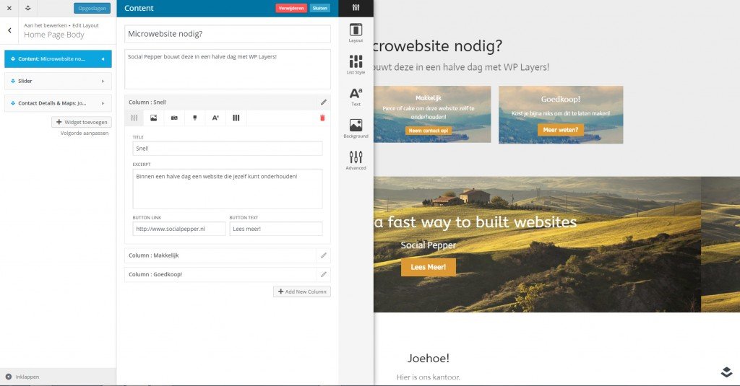
Task: Click design bar sliders icon at top
Action: coord(356,7)
